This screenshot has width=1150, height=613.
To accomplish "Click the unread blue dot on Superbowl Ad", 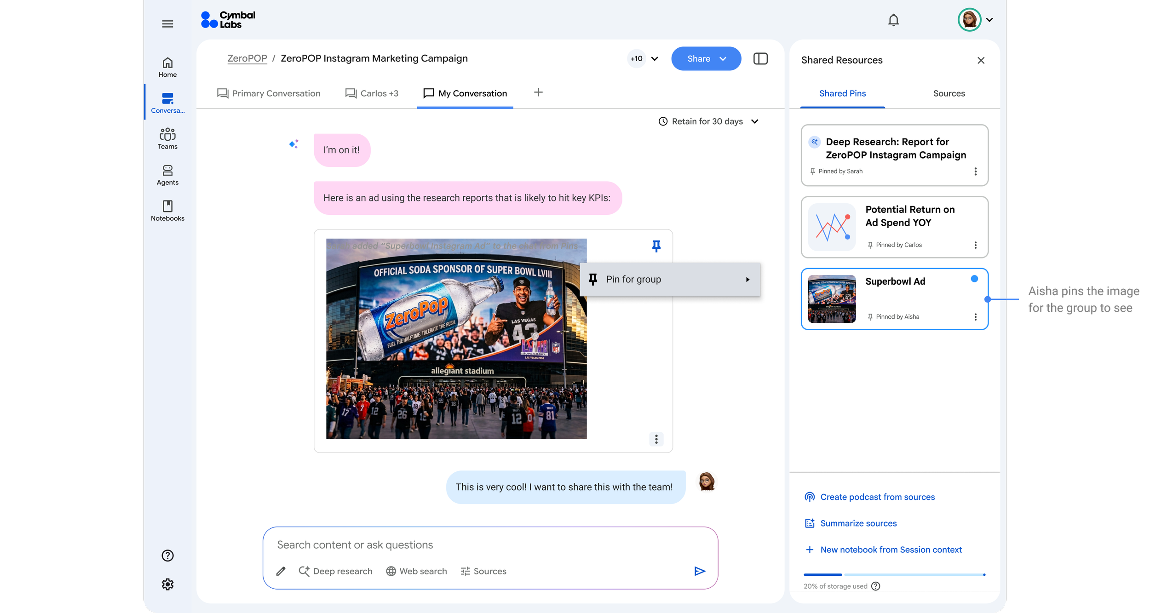I will (x=974, y=279).
